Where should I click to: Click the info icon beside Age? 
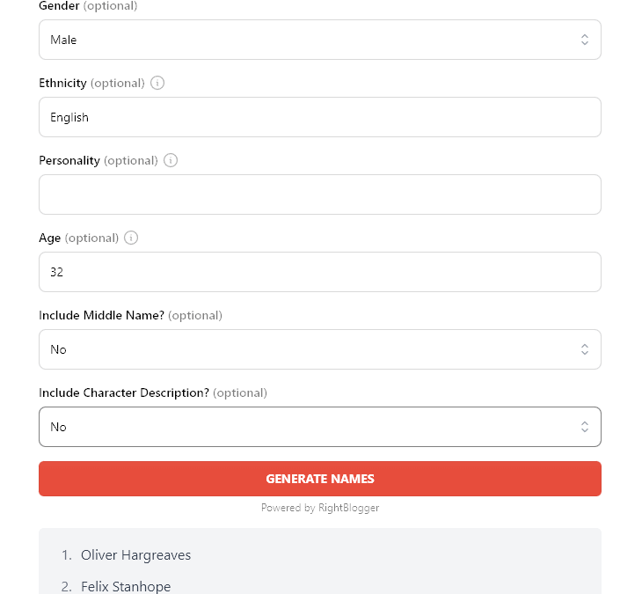131,238
